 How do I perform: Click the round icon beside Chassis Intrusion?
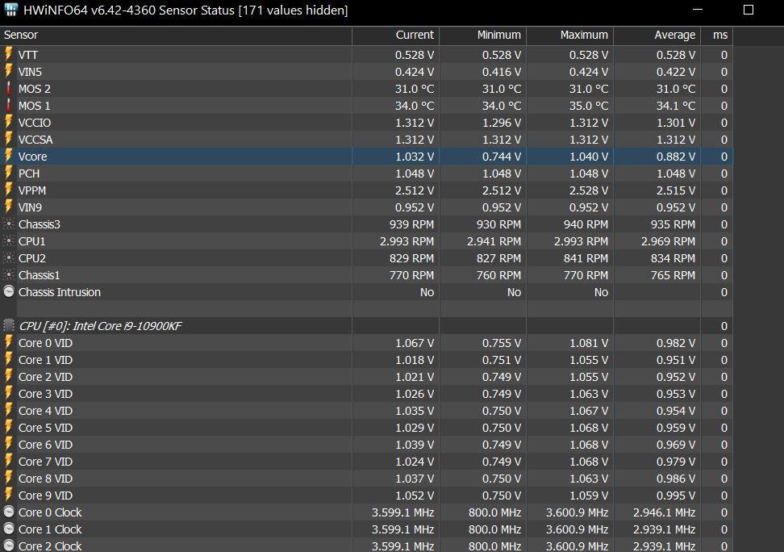point(9,292)
